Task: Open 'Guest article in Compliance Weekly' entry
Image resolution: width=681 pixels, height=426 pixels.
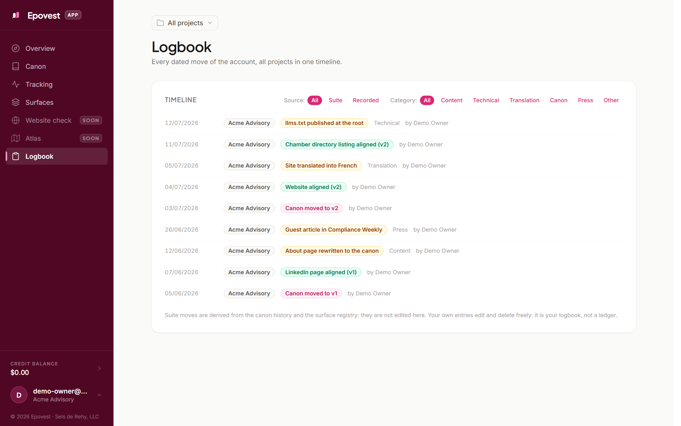Action: pyautogui.click(x=334, y=230)
